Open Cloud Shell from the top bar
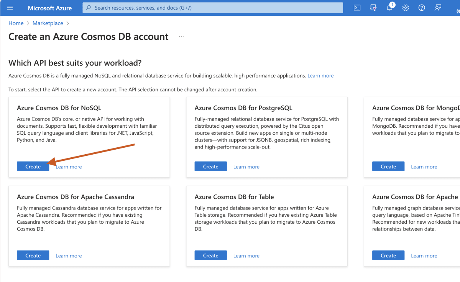This screenshot has height=282, width=460. 357,8
